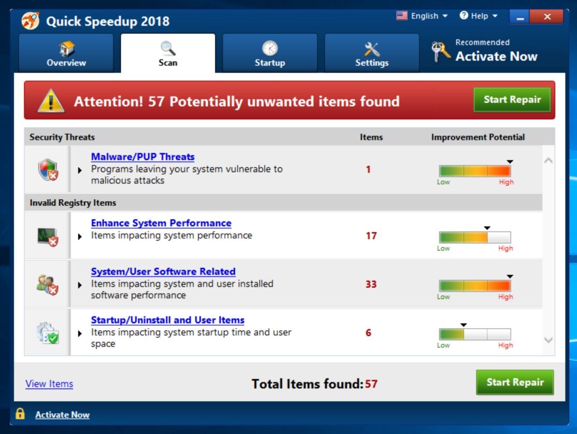Click the Startup clock icon
The image size is (577, 434).
270,48
